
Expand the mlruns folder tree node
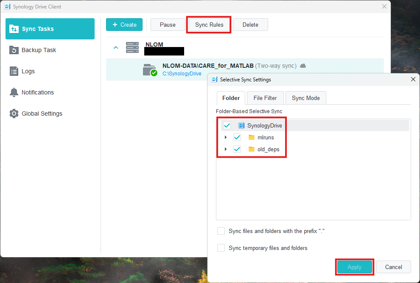pyautogui.click(x=226, y=137)
